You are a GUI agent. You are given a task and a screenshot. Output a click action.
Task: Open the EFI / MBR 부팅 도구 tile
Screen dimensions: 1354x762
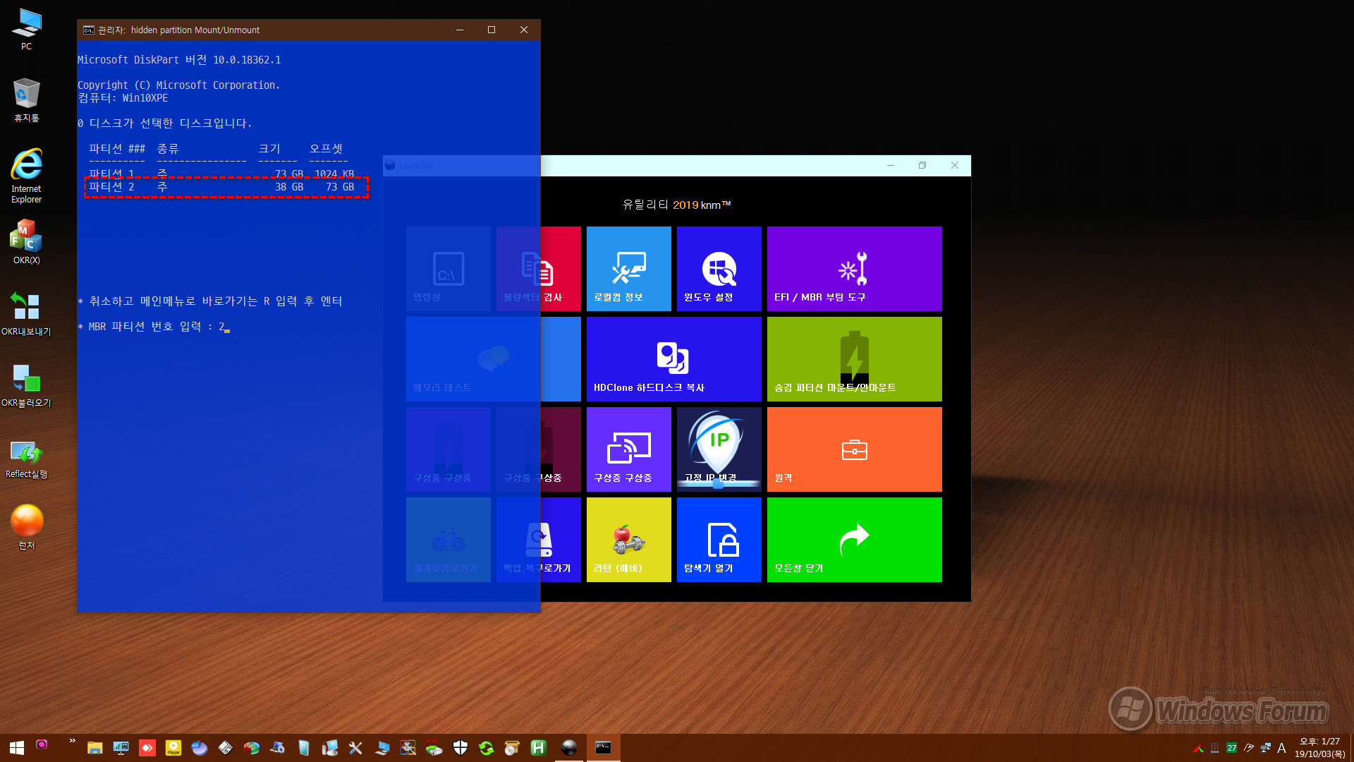pos(854,269)
